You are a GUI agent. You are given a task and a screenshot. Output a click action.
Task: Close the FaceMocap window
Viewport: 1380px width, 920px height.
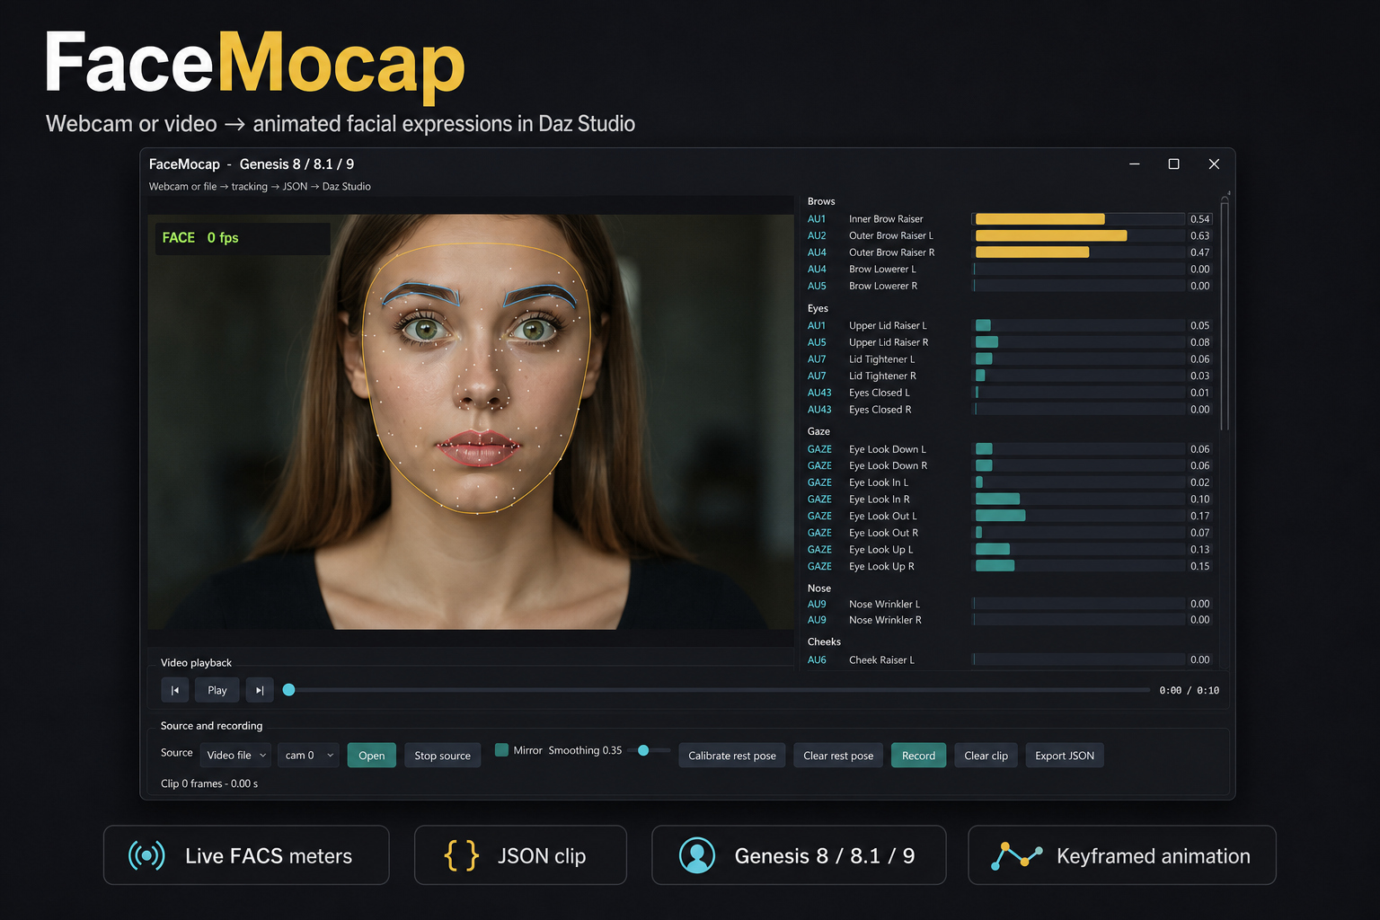pos(1214,164)
